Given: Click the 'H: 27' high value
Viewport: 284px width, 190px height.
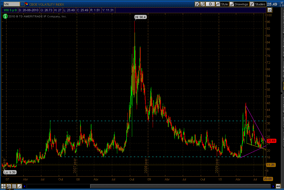Looking at the screenshot, I should tap(58, 10).
